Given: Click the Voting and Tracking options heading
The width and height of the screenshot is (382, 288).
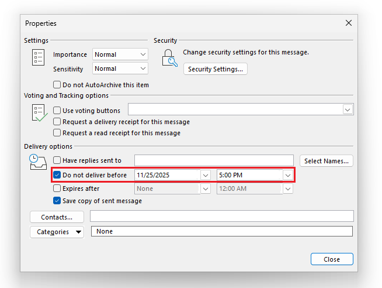Looking at the screenshot, I should tap(66, 95).
